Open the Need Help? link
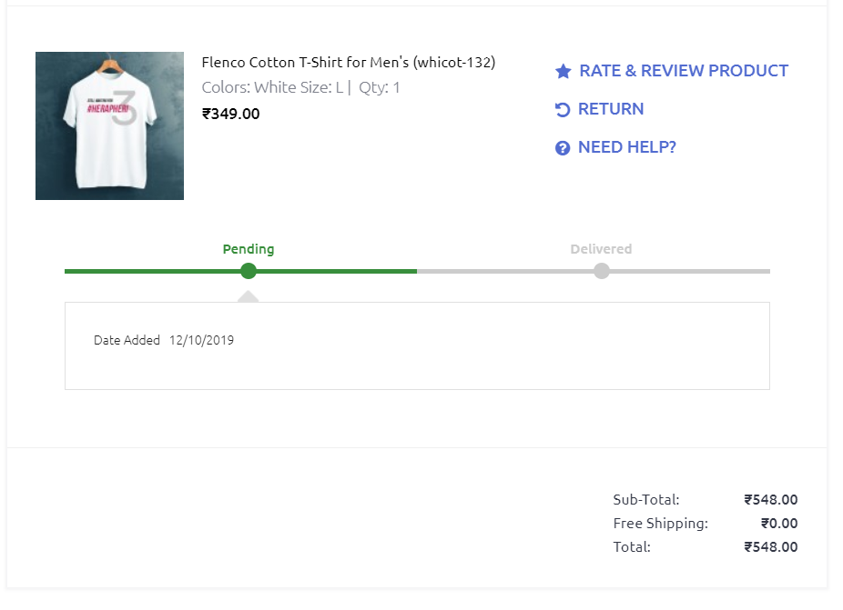This screenshot has width=843, height=610. (x=627, y=147)
